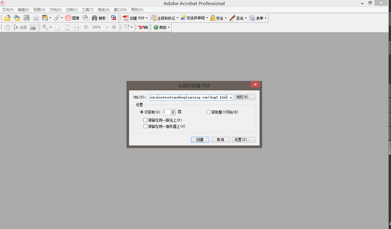The height and width of the screenshot is (229, 391).
Task: Click the 取消 cancel button
Action: tap(221, 140)
